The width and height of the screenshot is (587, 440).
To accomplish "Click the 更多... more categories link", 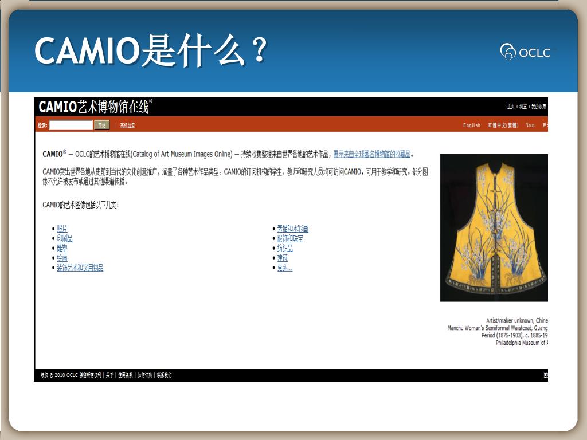I will [285, 267].
